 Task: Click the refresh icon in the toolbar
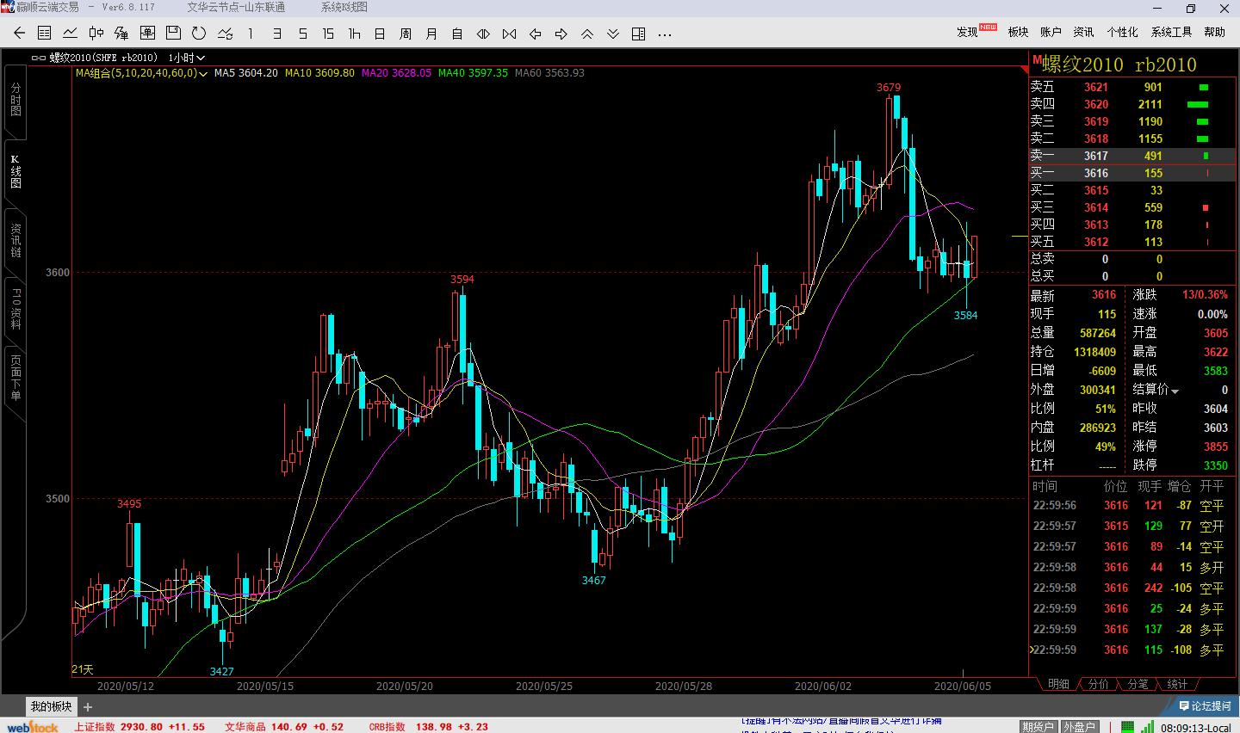pyautogui.click(x=199, y=34)
